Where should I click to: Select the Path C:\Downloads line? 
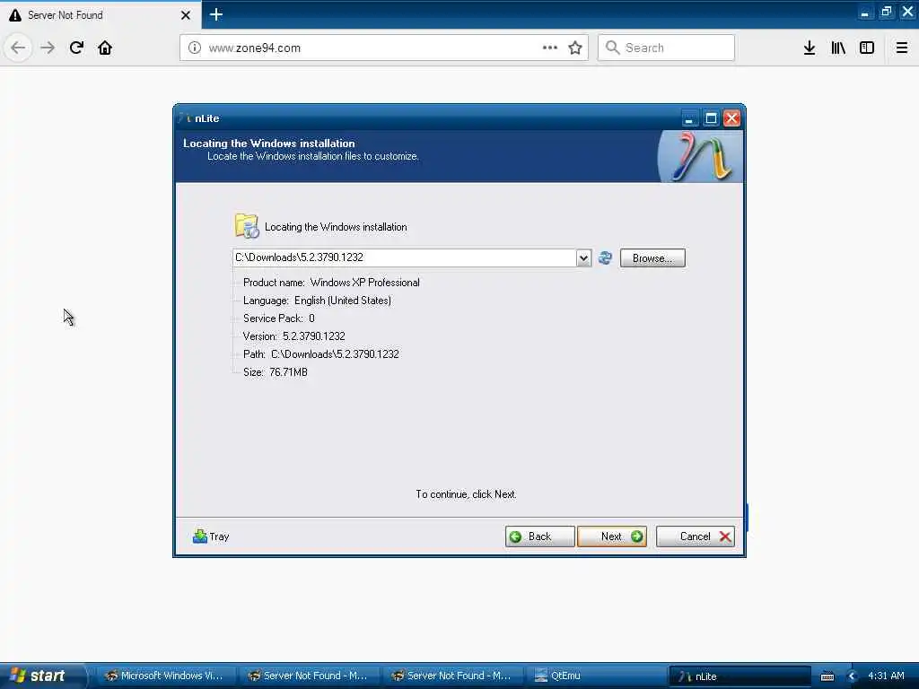(321, 354)
